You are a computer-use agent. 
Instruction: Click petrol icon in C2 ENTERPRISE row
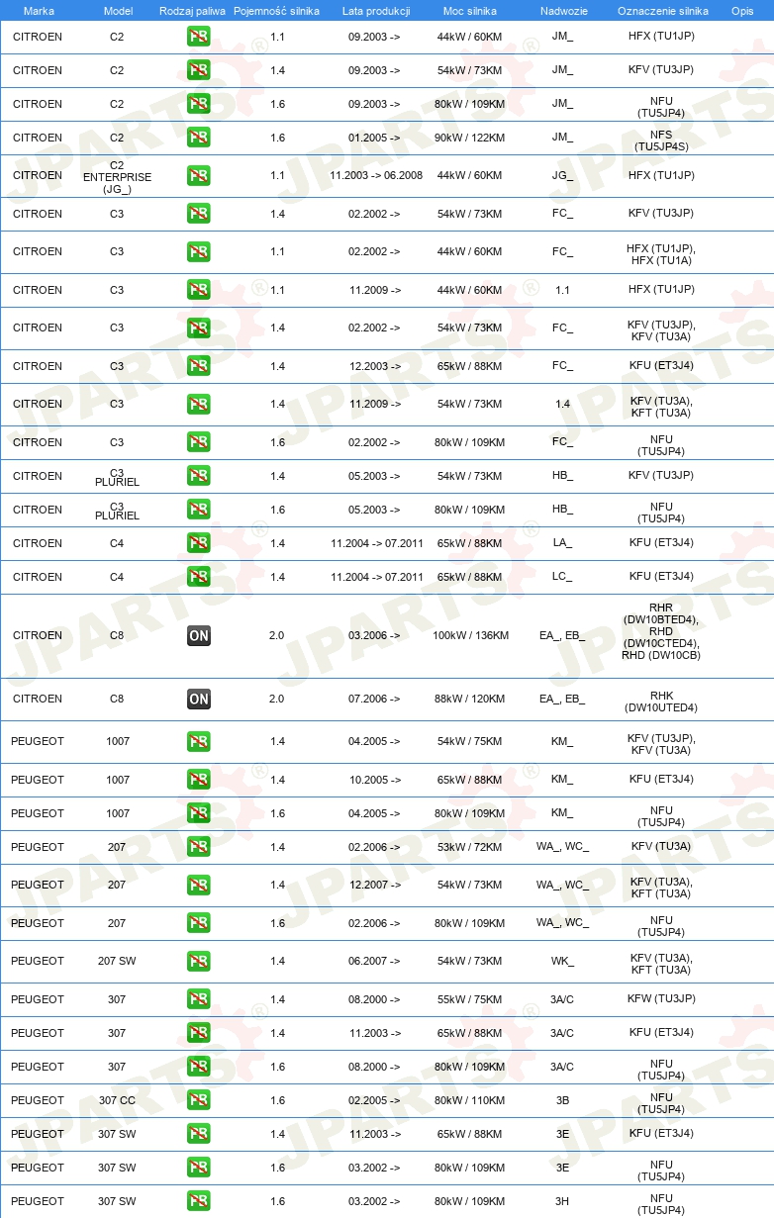pyautogui.click(x=199, y=175)
